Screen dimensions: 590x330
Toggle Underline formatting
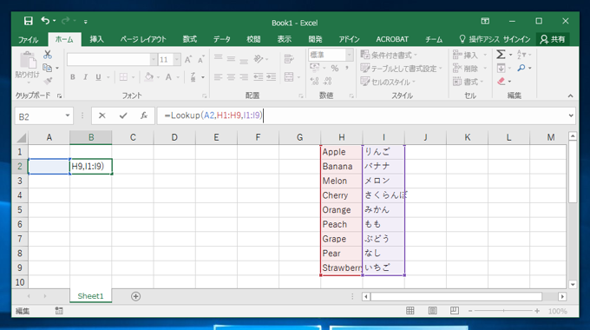tap(98, 77)
